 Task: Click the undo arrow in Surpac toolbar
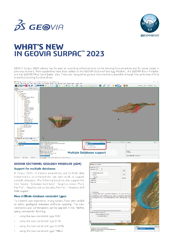coord(29,86)
